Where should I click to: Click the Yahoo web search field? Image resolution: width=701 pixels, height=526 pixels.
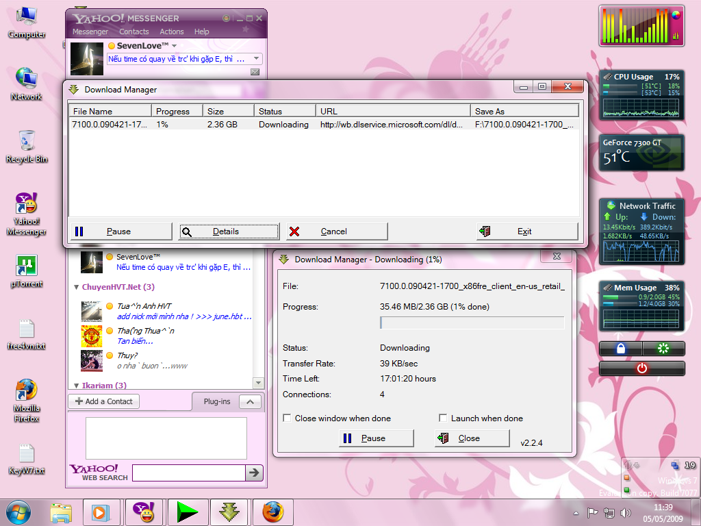188,473
